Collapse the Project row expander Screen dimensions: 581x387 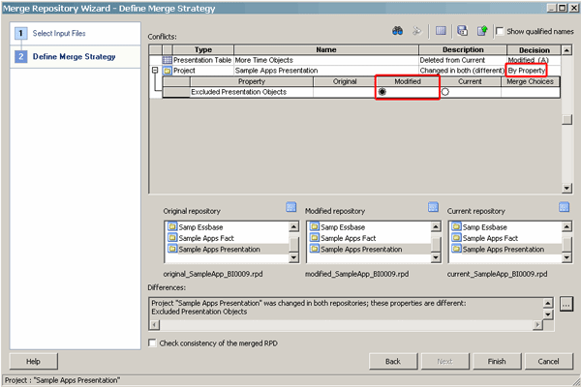pos(155,70)
